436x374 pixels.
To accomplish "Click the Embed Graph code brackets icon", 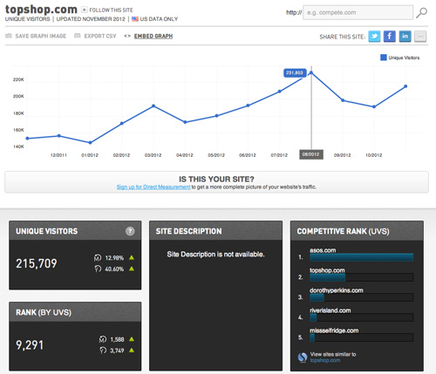I will (127, 36).
